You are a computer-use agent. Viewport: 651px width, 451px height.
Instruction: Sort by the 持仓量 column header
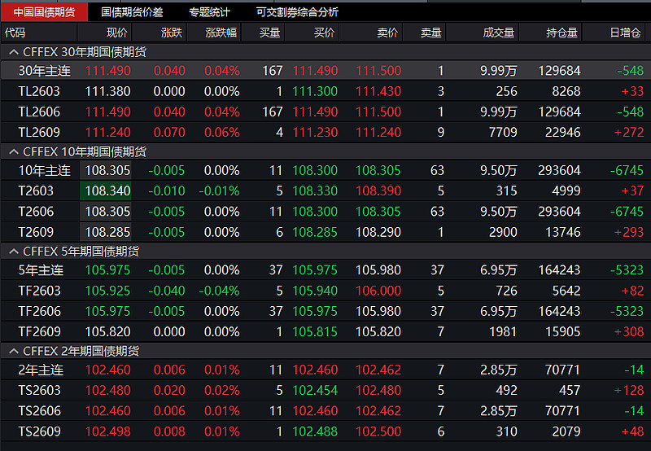pyautogui.click(x=551, y=33)
